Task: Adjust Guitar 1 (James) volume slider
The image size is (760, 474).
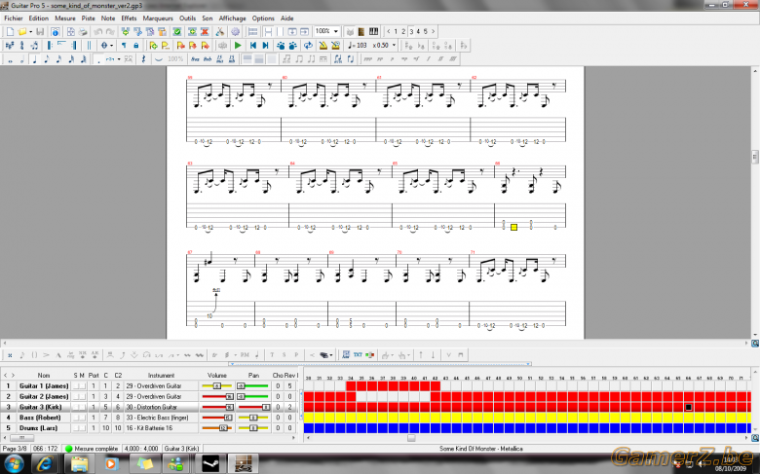Action: tap(217, 385)
